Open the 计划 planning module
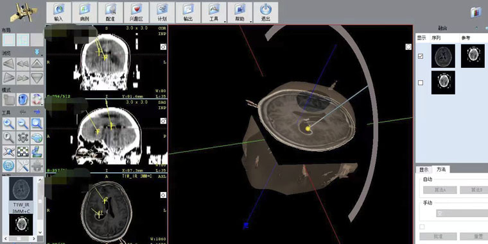 pyautogui.click(x=162, y=12)
